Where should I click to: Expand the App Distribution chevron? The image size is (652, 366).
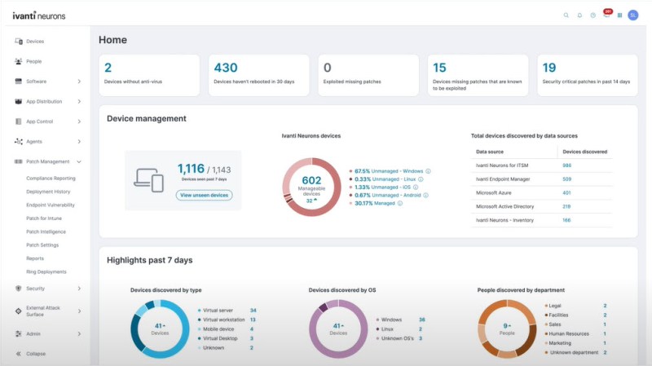point(79,101)
